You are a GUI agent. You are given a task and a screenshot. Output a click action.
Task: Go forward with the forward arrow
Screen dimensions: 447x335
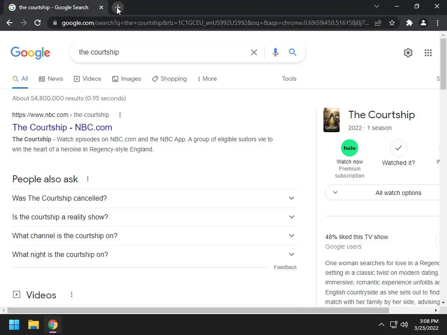[24, 23]
